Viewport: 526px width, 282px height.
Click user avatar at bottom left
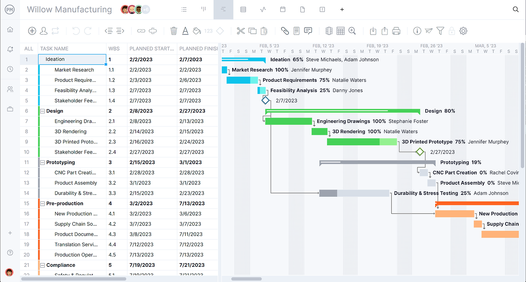[x=9, y=272]
